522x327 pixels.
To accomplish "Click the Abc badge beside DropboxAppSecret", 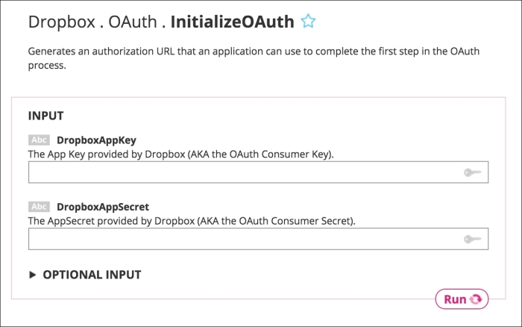I will [39, 207].
